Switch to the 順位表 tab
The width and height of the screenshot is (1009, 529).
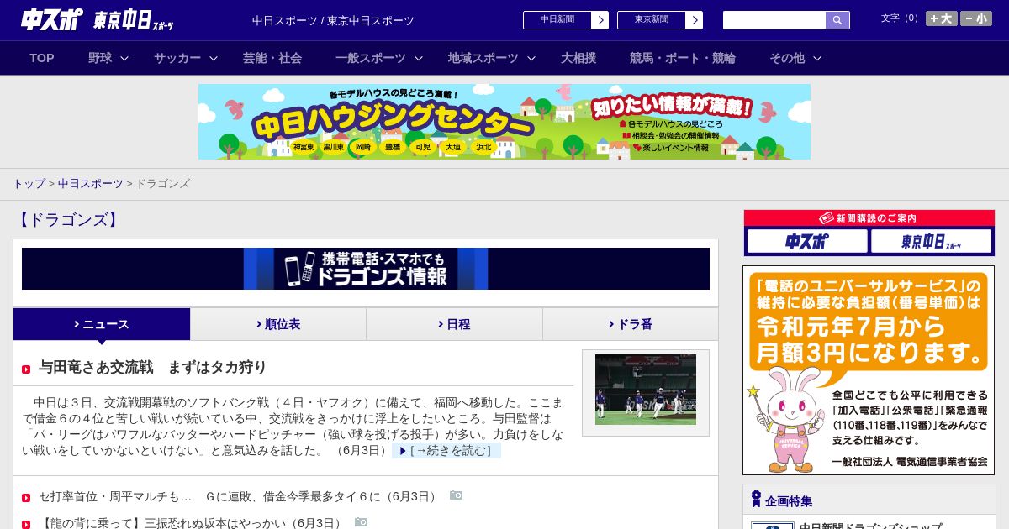click(x=278, y=324)
